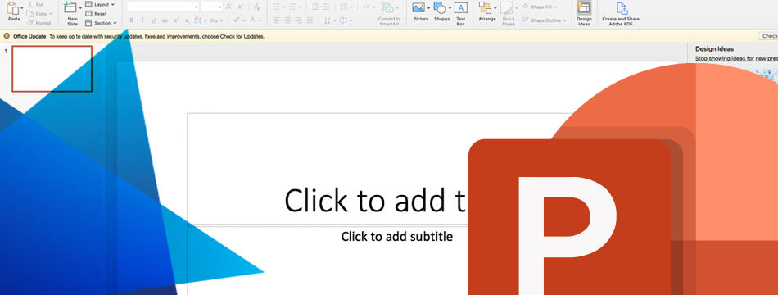This screenshot has height=295, width=778.
Task: Toggle Strikethrough formatting
Action: pos(165,20)
